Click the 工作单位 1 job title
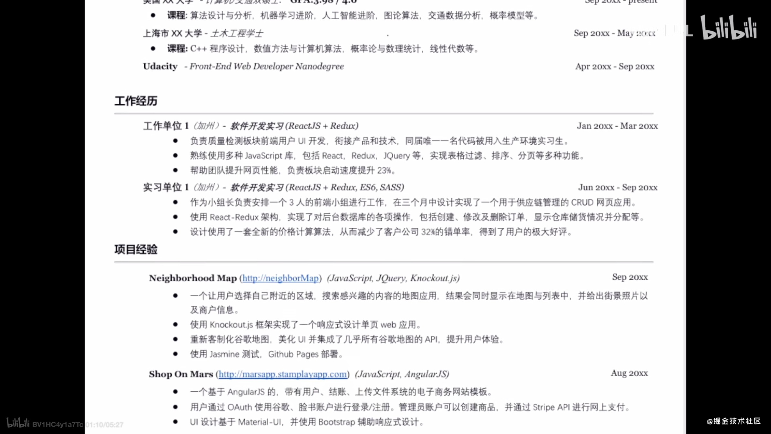This screenshot has height=434, width=771. pyautogui.click(x=166, y=126)
